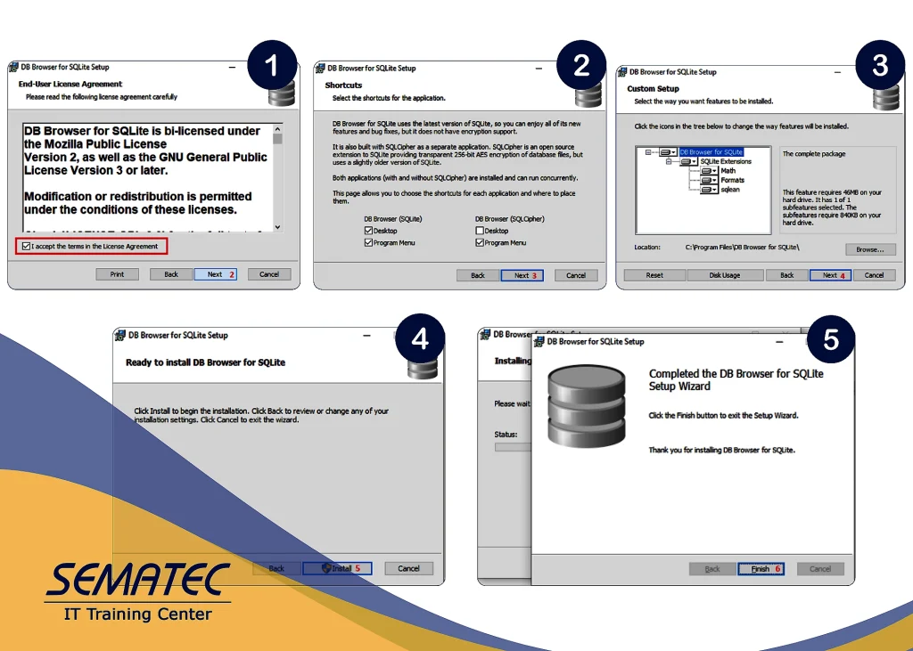Toggle Desktop shortcut for DB Browser (SQLite)
Image resolution: width=913 pixels, height=651 pixels.
pyautogui.click(x=368, y=231)
